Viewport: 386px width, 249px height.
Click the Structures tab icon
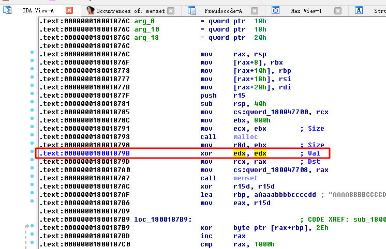[359, 10]
